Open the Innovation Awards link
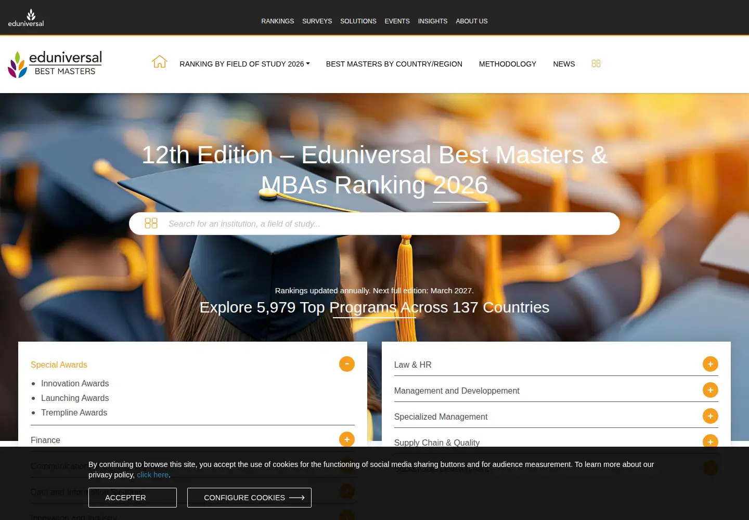 (x=75, y=383)
